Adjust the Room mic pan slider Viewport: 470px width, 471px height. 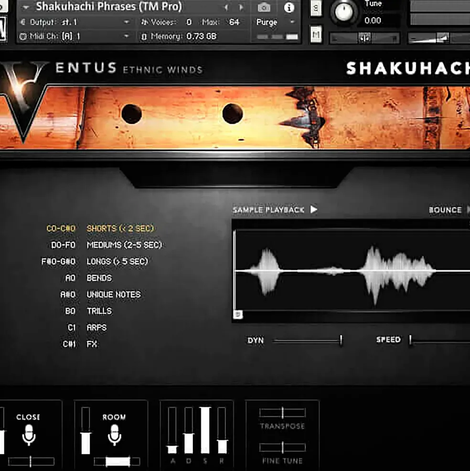117,461
